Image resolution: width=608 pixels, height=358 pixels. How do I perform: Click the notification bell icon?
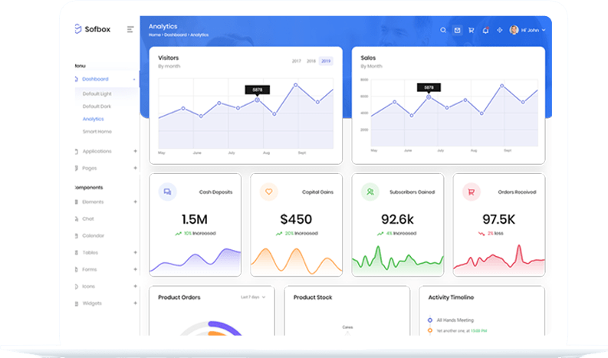(x=485, y=30)
